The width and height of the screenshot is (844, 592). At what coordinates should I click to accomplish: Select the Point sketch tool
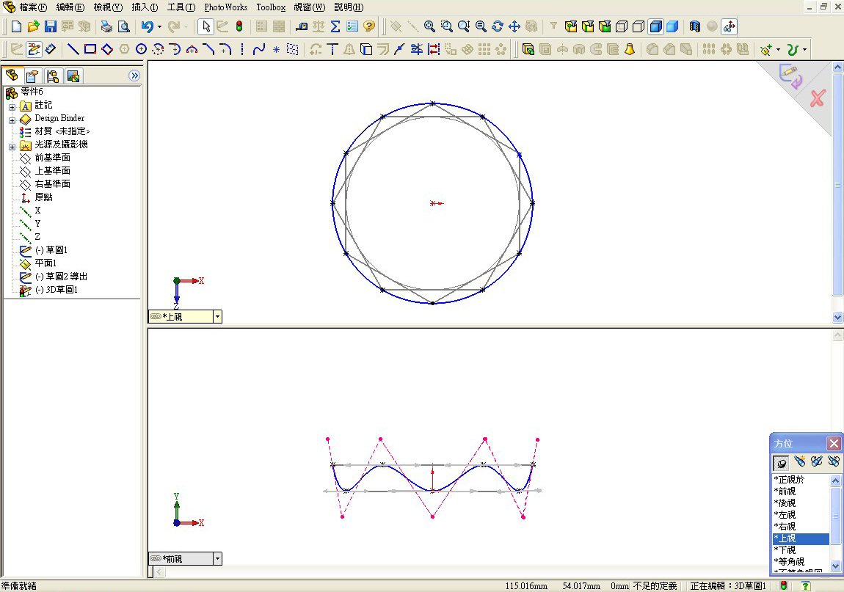click(275, 49)
